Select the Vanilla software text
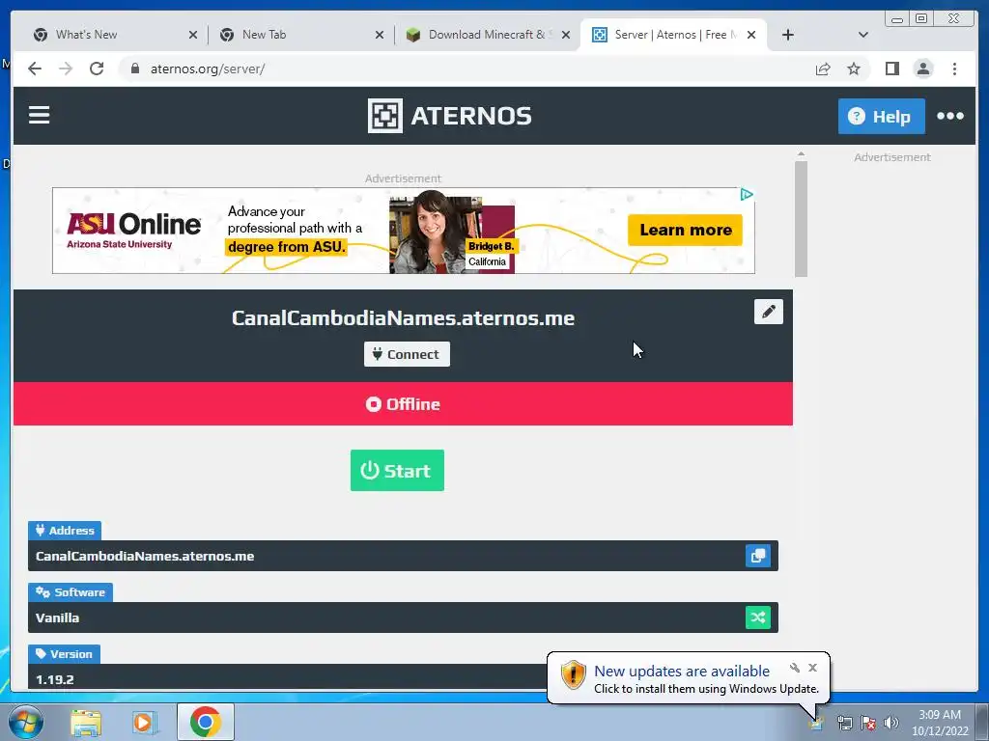The height and width of the screenshot is (741, 989). click(57, 617)
